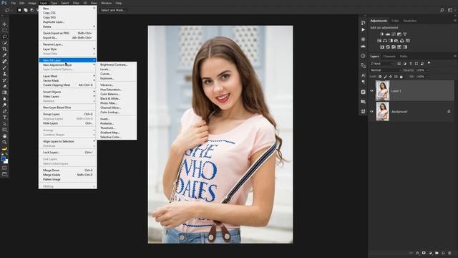
Task: Select the Zoom tool
Action: (x=4, y=142)
